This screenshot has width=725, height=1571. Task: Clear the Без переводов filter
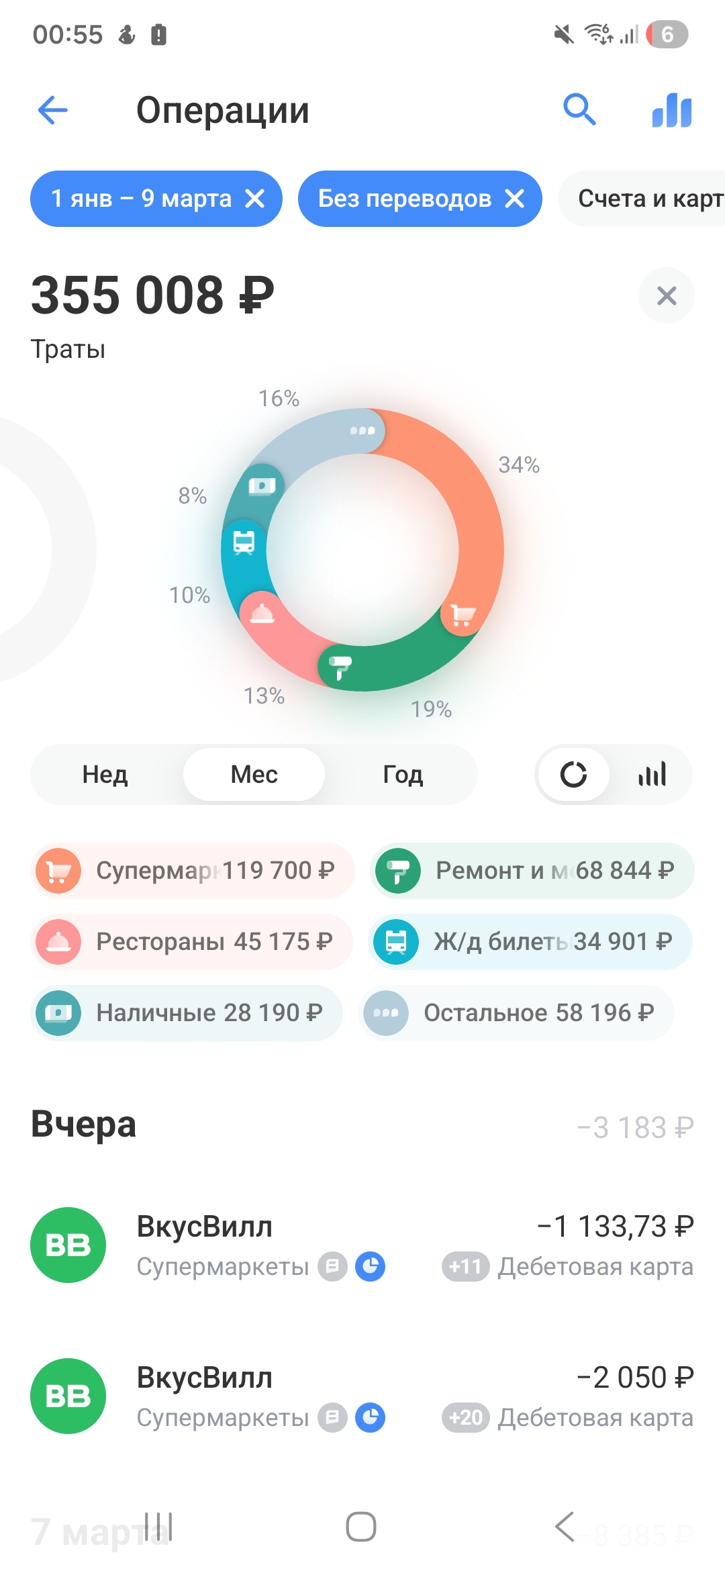click(x=515, y=199)
